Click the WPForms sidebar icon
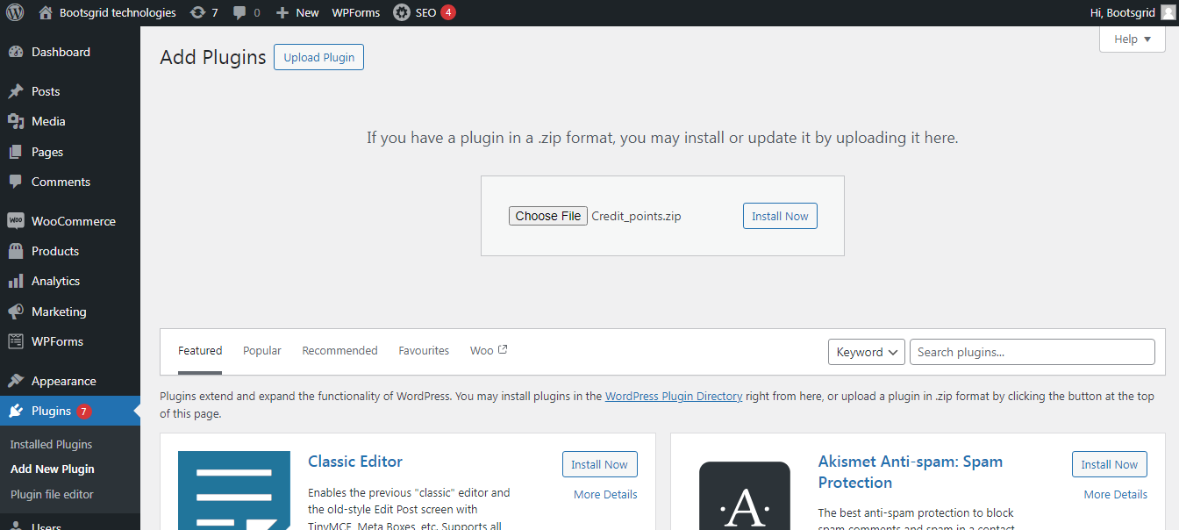1179x530 pixels. pos(15,341)
